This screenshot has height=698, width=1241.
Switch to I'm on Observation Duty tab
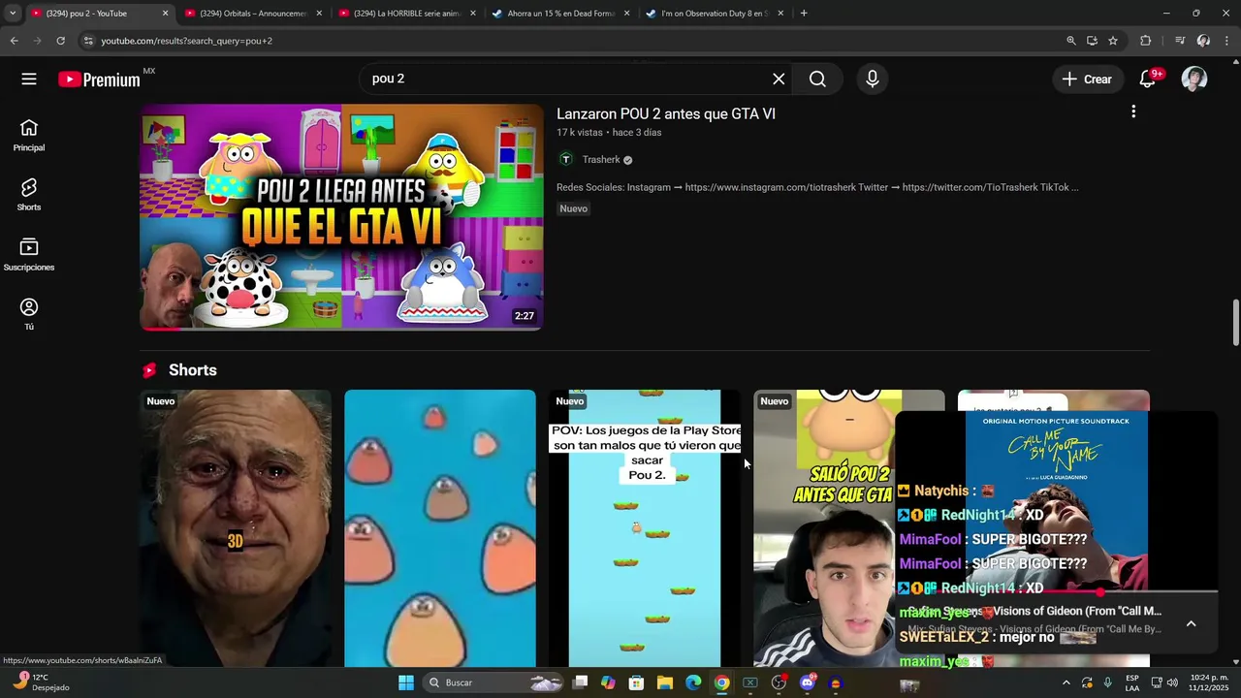[x=714, y=14]
